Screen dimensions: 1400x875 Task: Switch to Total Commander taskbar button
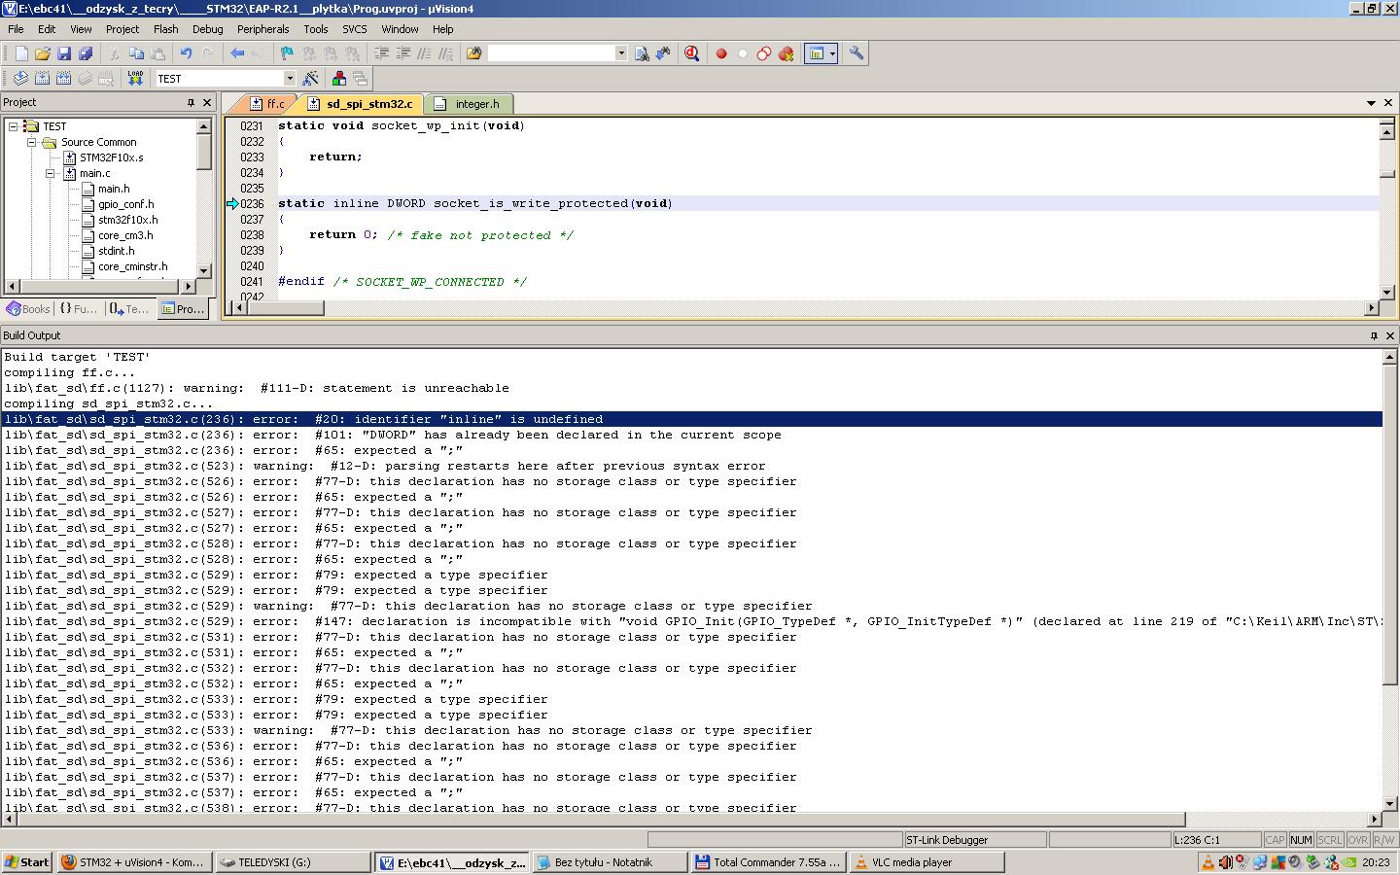tap(768, 862)
